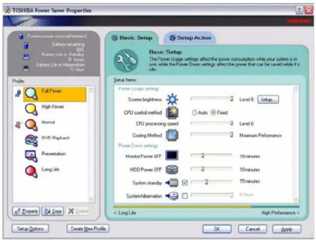
Task: Open the profile Property button
Action: coord(26,211)
